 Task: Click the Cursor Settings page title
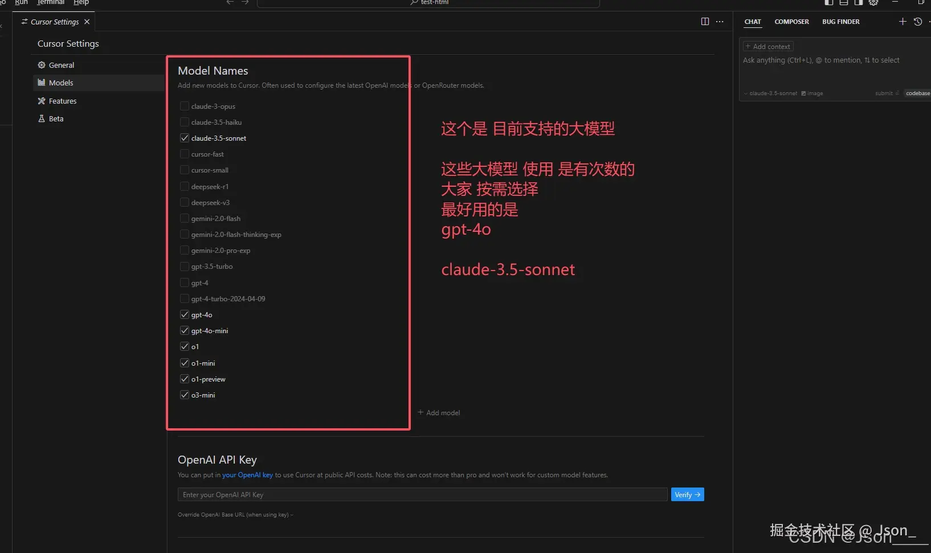coord(68,43)
